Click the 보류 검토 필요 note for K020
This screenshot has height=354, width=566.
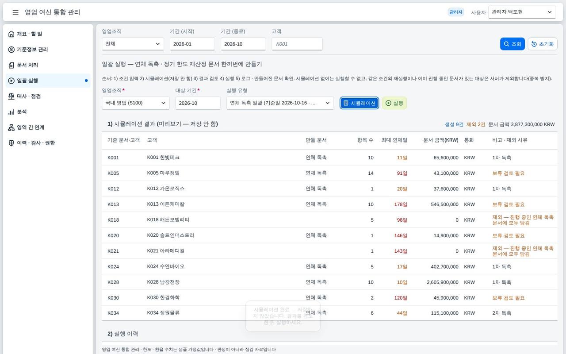pos(509,235)
